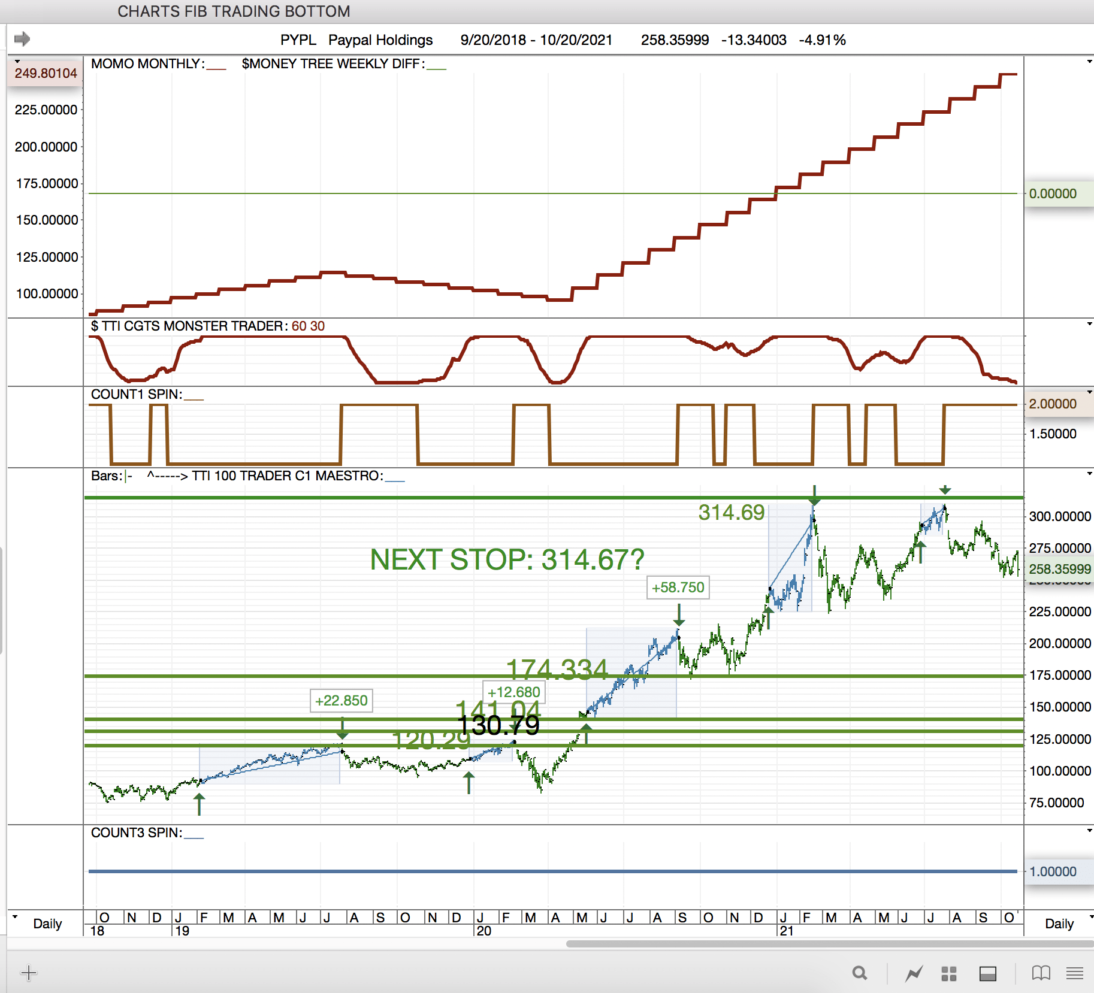1094x993 pixels.
Task: Click the red line swatch after MOMO MONTHLY
Action: pos(216,68)
